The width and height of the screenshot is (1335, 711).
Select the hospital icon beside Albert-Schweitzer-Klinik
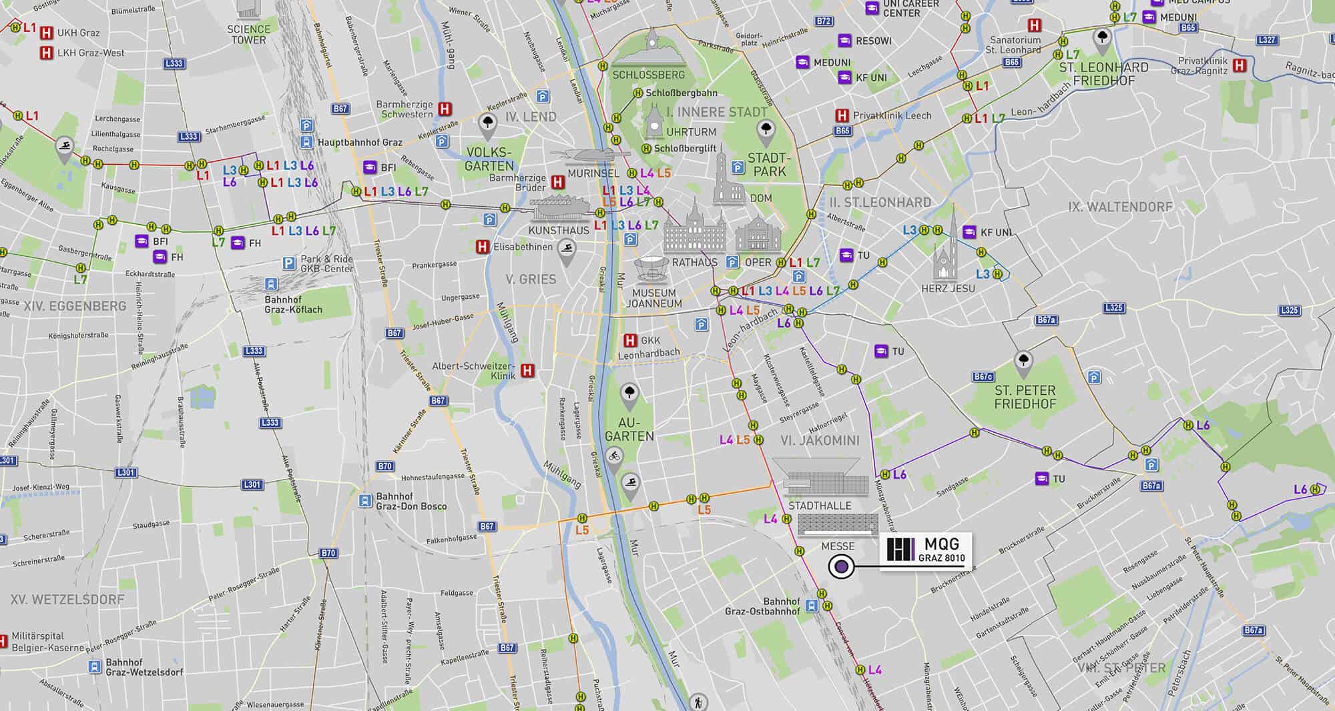click(528, 370)
